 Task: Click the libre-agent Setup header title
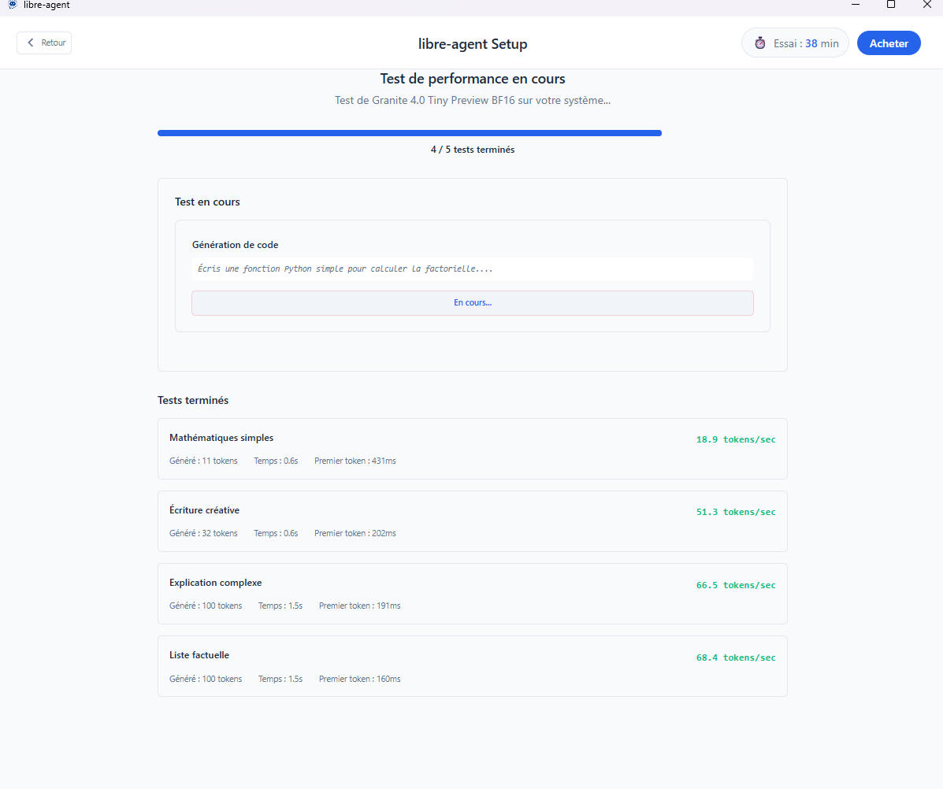pyautogui.click(x=473, y=44)
